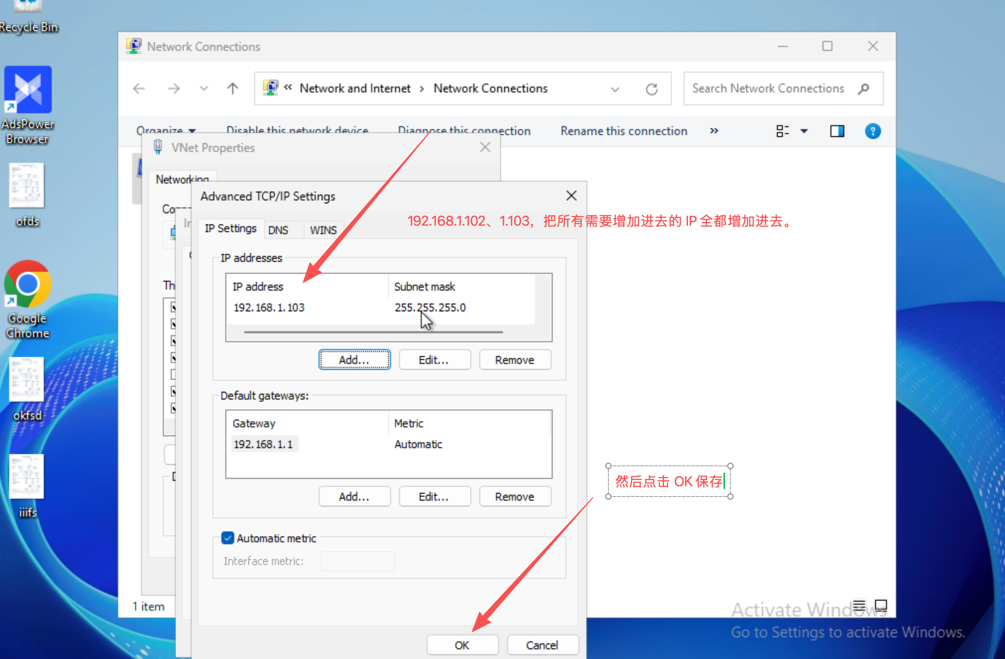Open the view options dropdown arrow
The width and height of the screenshot is (1005, 659).
(804, 131)
